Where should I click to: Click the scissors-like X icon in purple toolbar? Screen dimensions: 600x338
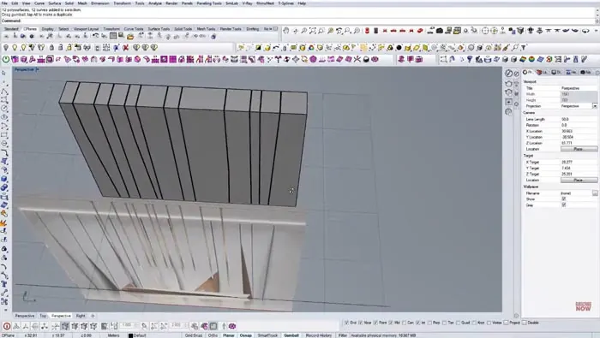[357, 59]
